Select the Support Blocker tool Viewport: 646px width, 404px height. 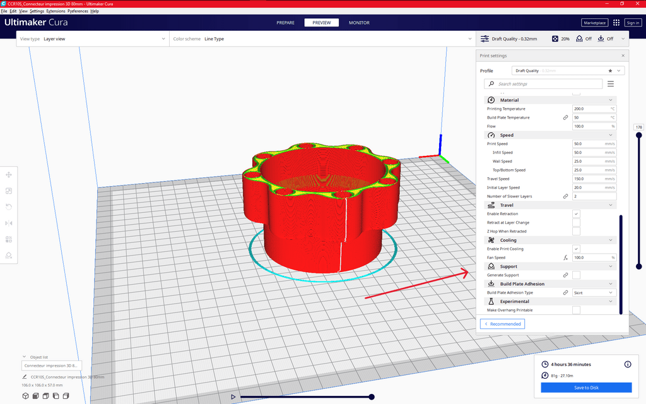(9, 255)
